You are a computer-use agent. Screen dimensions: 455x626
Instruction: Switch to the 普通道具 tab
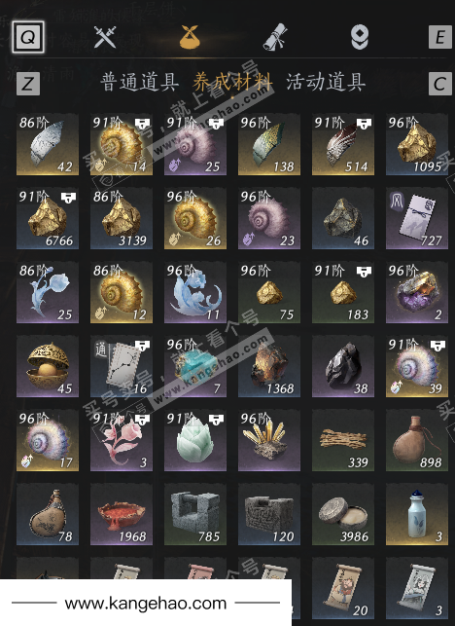[139, 82]
